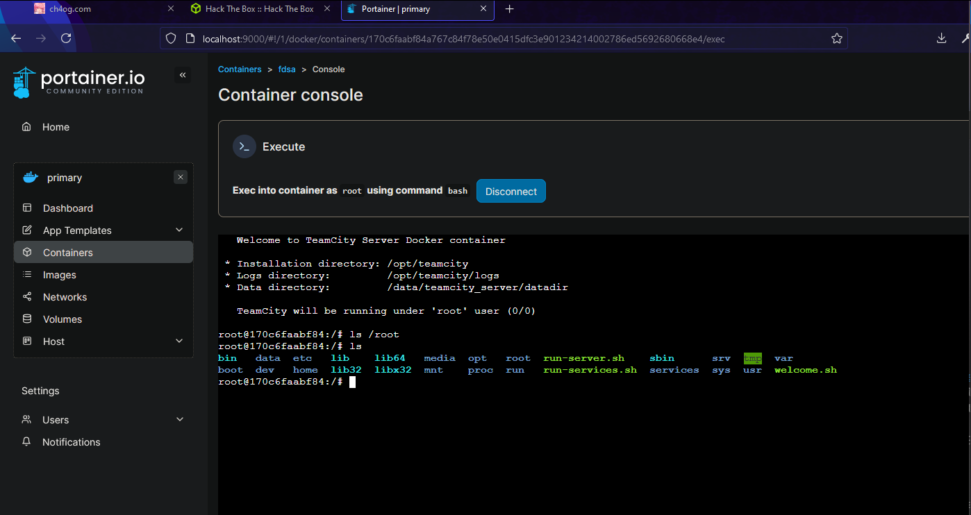Click the 'libx32' entry in terminal
The image size is (971, 515).
pos(392,370)
